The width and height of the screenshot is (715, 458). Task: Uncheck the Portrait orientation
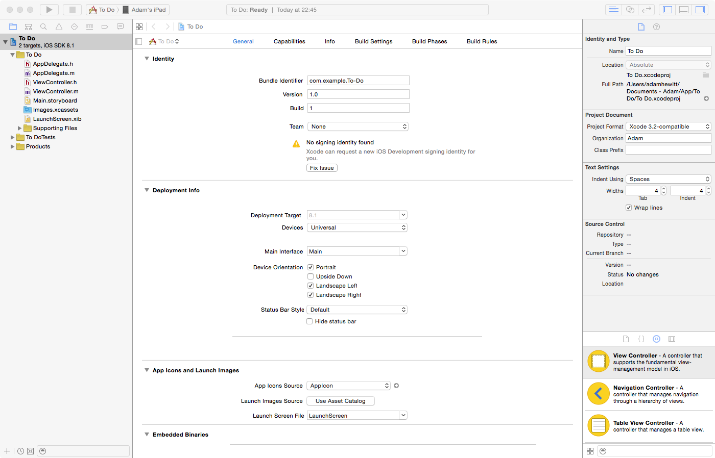click(310, 267)
